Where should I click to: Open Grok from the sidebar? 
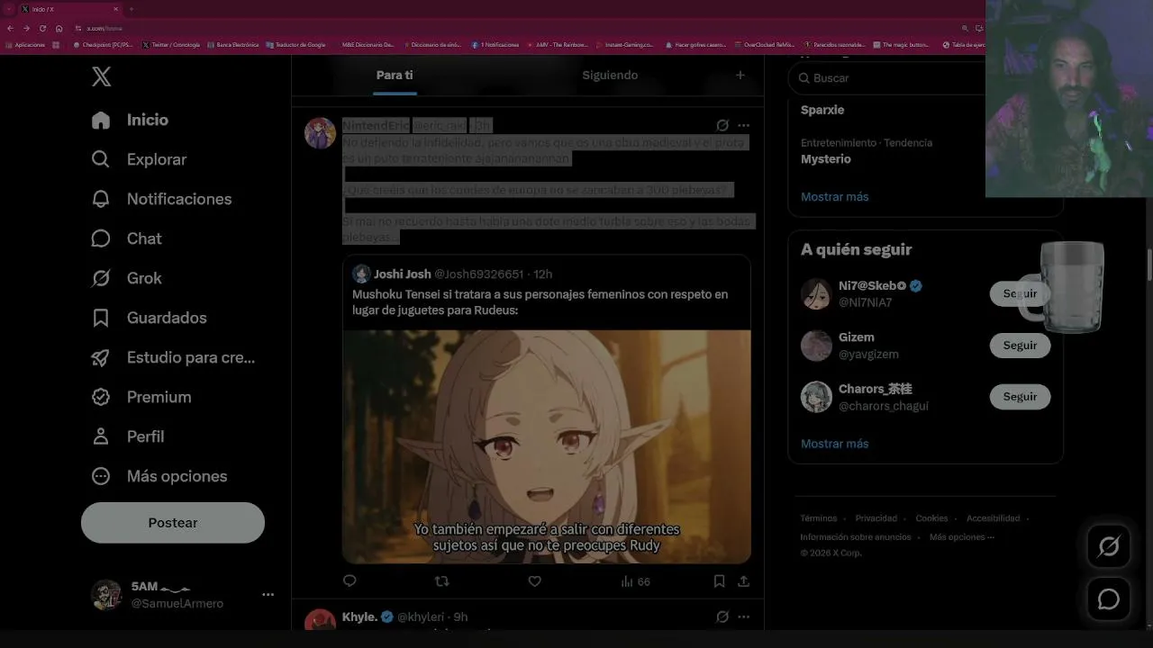tap(126, 278)
